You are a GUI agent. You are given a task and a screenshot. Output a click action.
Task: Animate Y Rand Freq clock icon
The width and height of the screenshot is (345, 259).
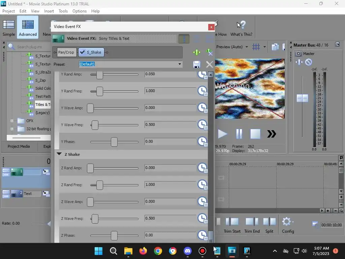click(202, 91)
